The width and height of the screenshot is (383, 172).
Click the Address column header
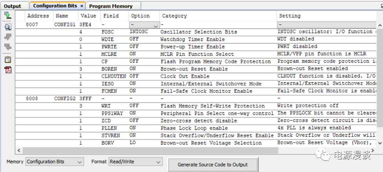[x=38, y=16]
